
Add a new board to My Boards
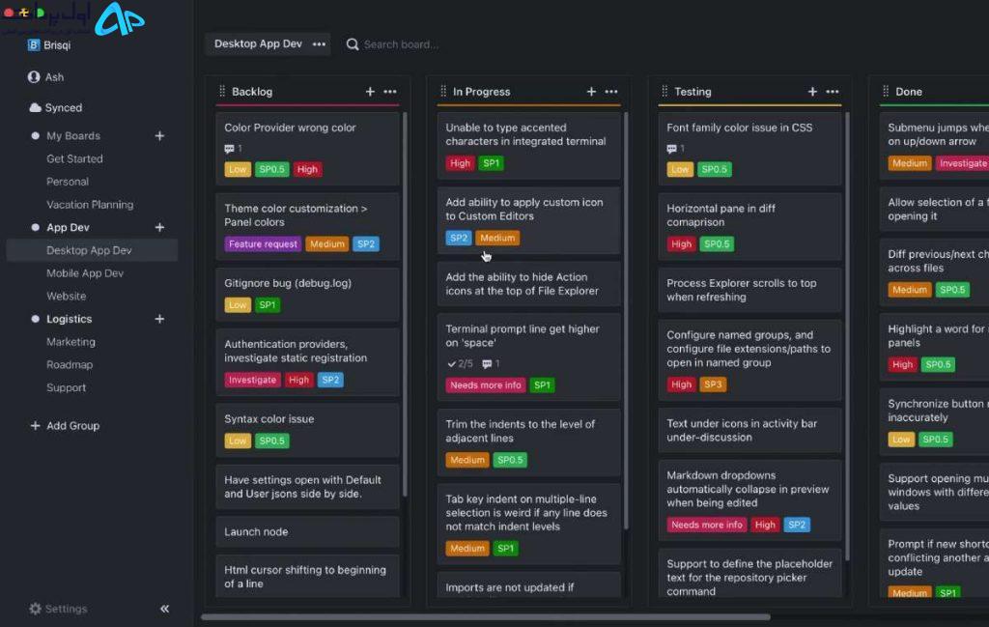coord(159,135)
